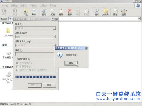Click the 取消 button in format dialog

pyautogui.click(x=49, y=85)
